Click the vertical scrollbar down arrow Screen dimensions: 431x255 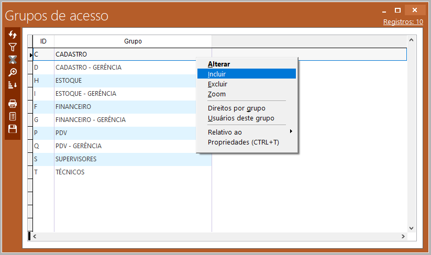(411, 228)
